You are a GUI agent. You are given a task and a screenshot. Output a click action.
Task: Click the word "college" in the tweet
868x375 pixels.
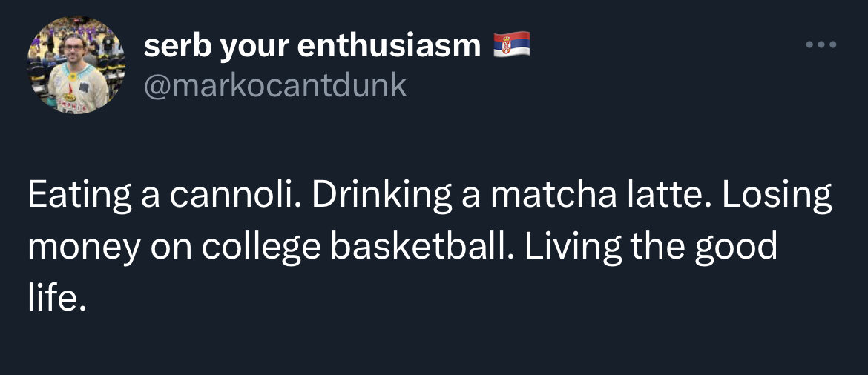(x=260, y=248)
